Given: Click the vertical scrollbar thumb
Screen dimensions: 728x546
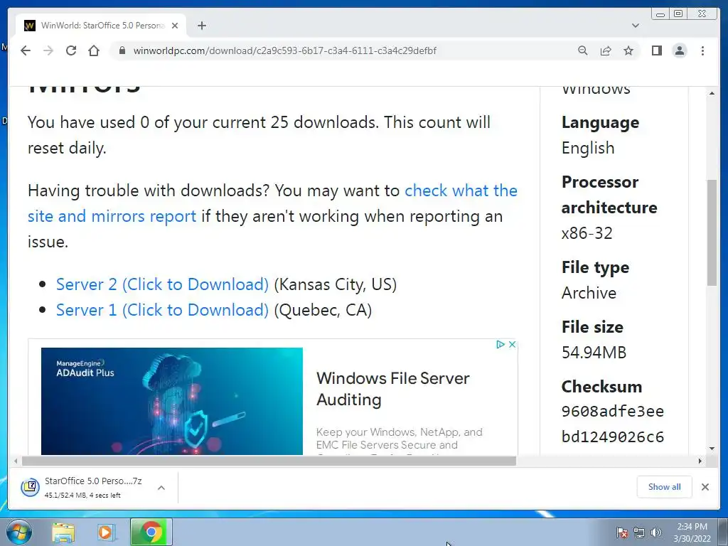Looking at the screenshot, I should click(712, 232).
